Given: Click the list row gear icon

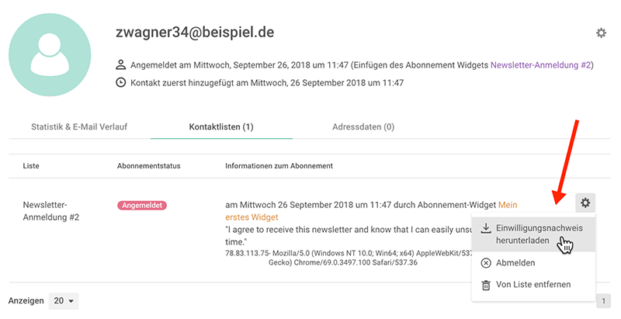Looking at the screenshot, I should coord(585,203).
